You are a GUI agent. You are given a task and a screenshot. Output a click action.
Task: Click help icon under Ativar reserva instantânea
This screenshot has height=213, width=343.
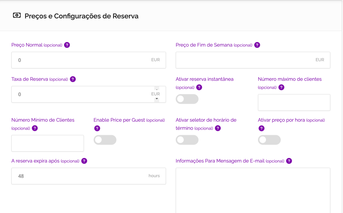199,87
